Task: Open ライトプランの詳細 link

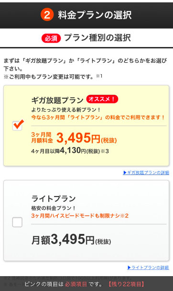Action: coord(148,268)
